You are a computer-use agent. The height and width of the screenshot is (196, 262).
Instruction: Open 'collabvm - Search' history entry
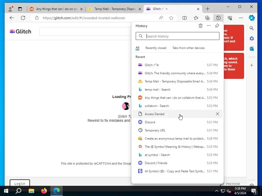click(x=178, y=106)
